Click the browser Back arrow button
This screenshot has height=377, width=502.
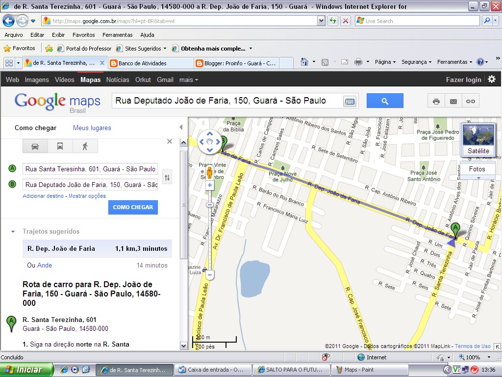[x=8, y=21]
